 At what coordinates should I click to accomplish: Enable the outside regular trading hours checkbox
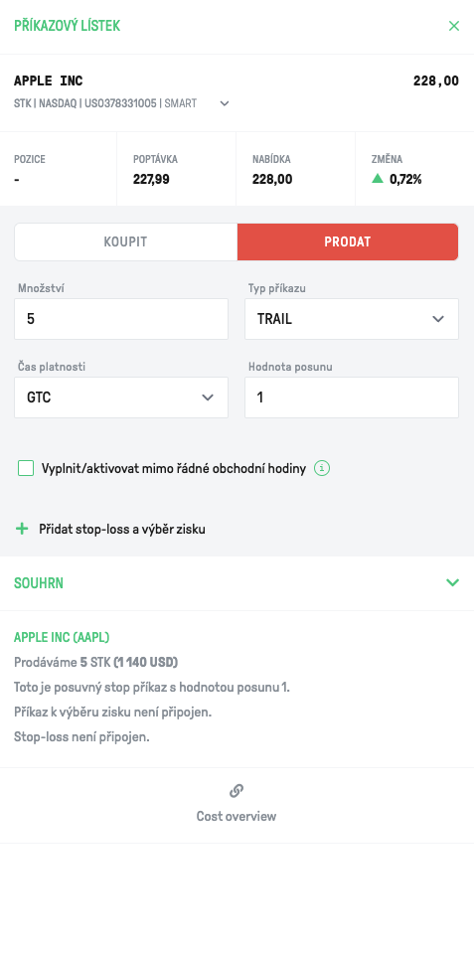26,469
